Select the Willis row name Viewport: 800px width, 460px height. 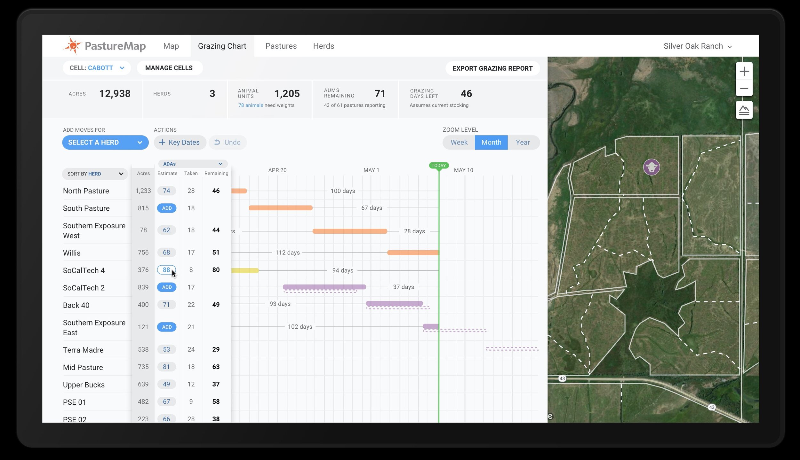[x=72, y=253]
